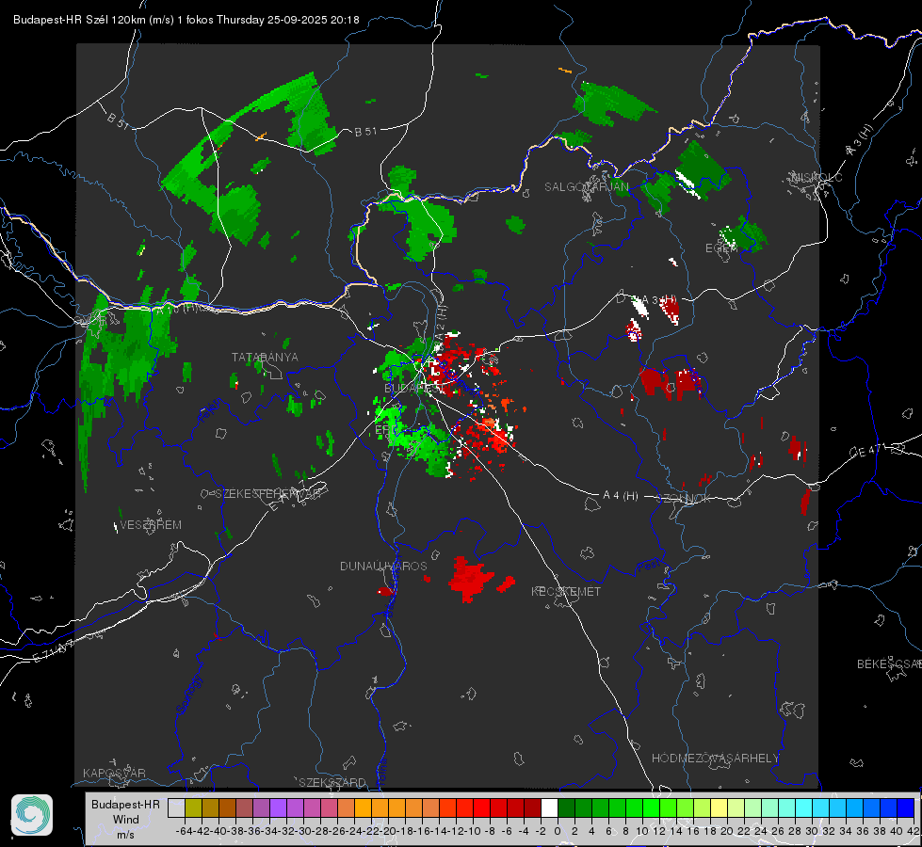Click the 'BÉKÉSCSABA' label at the map edge
Screen dimensions: 922x847
click(x=889, y=664)
